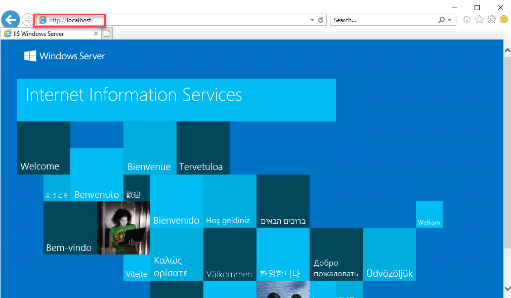Open the Tools gear menu
Viewport: 511px width, 298px height.
pyautogui.click(x=491, y=20)
